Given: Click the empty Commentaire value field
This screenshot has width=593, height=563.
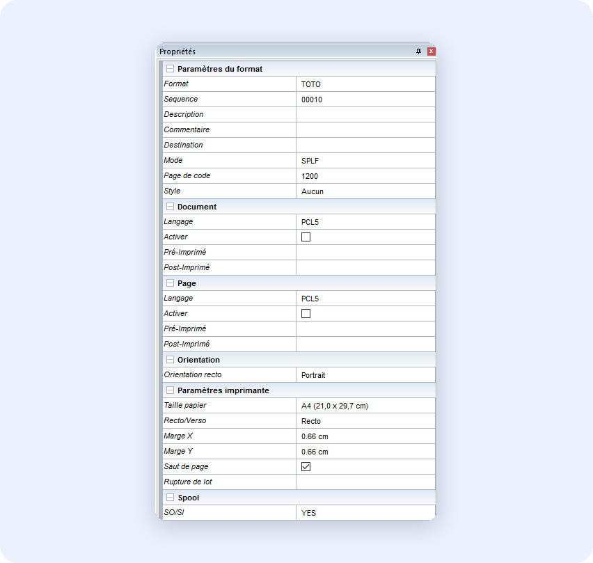Looking at the screenshot, I should pos(365,130).
